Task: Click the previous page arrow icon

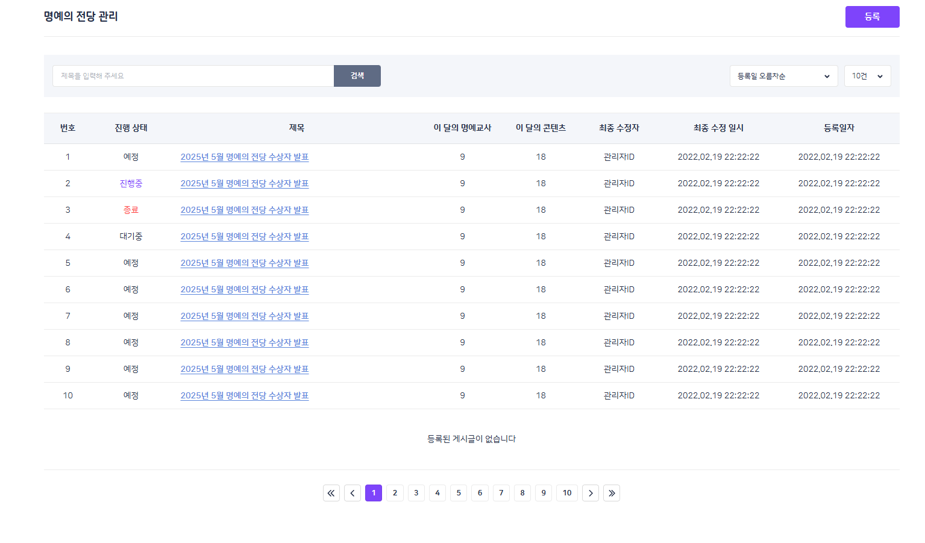Action: (353, 493)
